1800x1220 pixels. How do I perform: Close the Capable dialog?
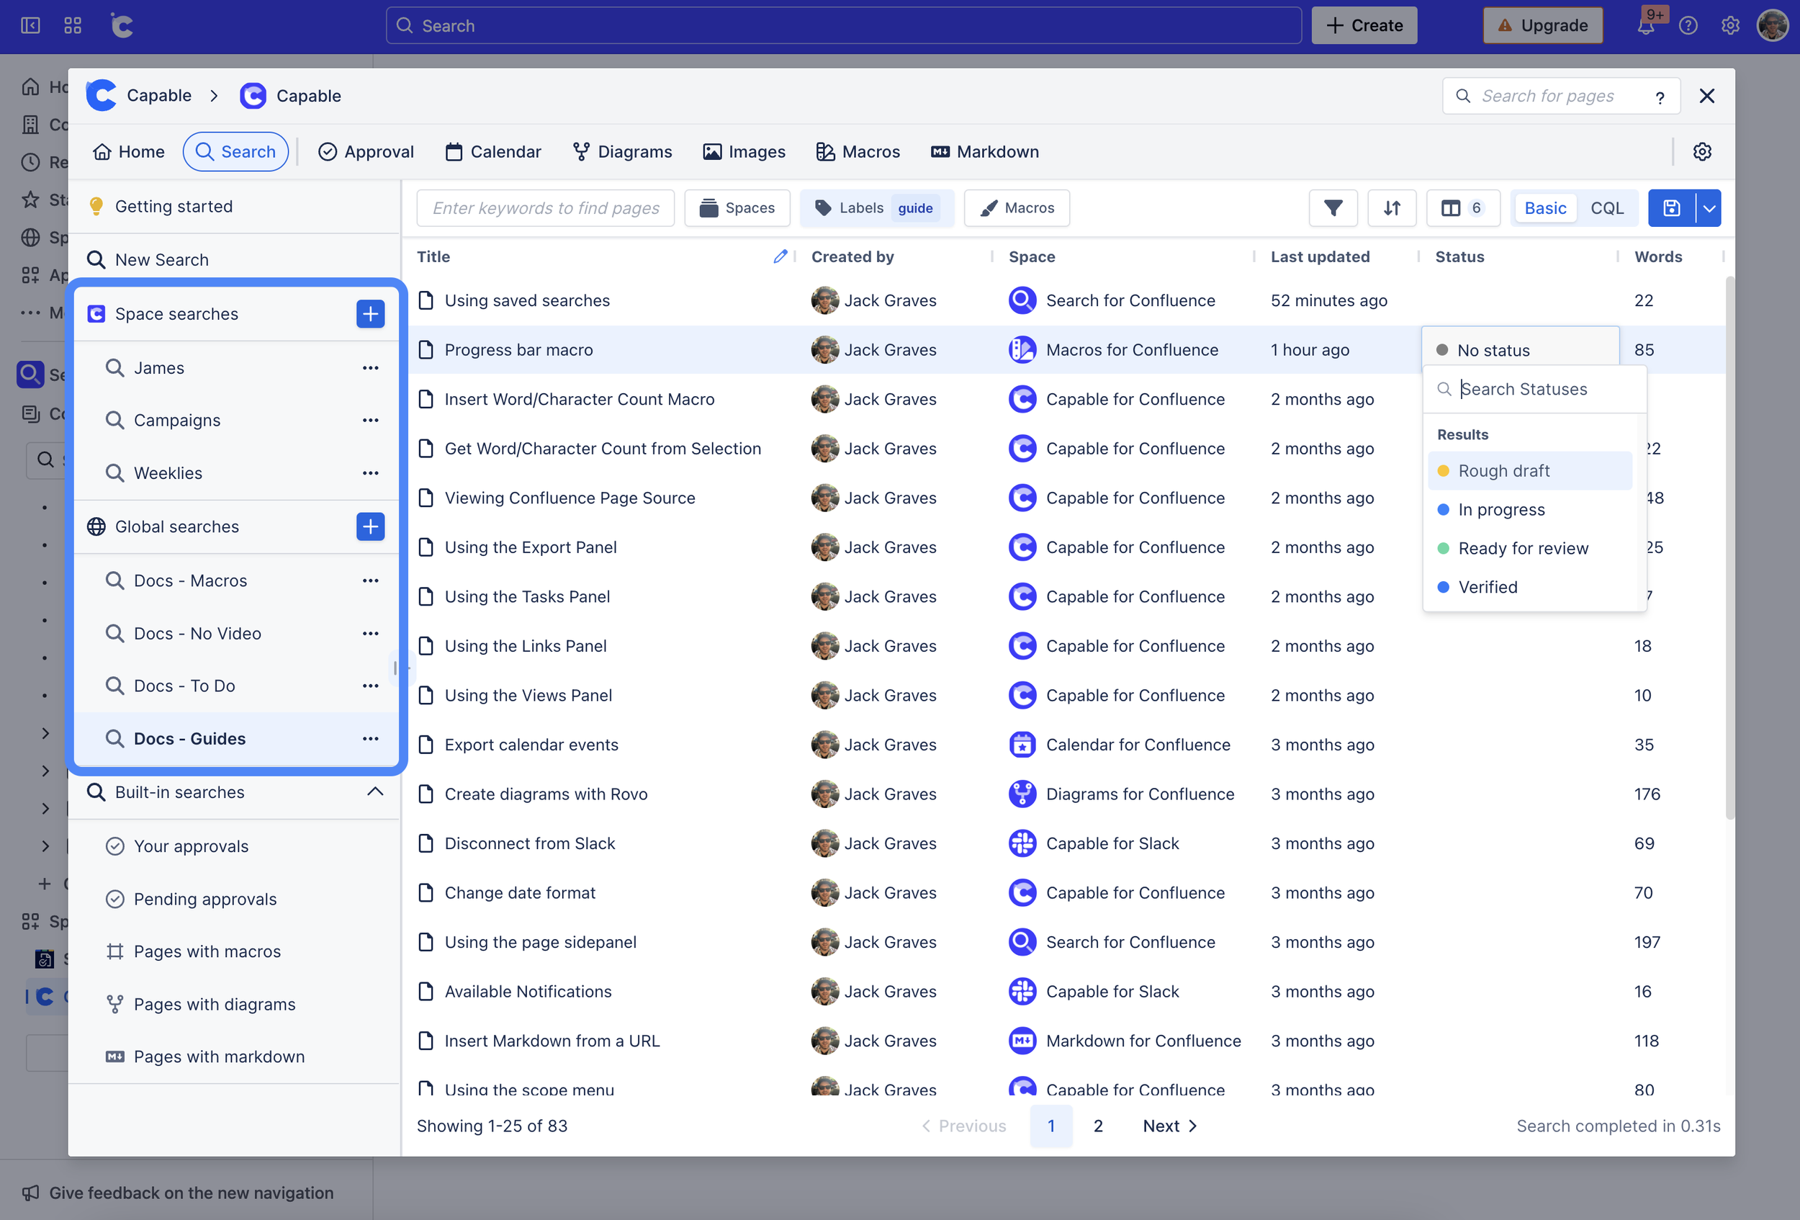point(1706,96)
